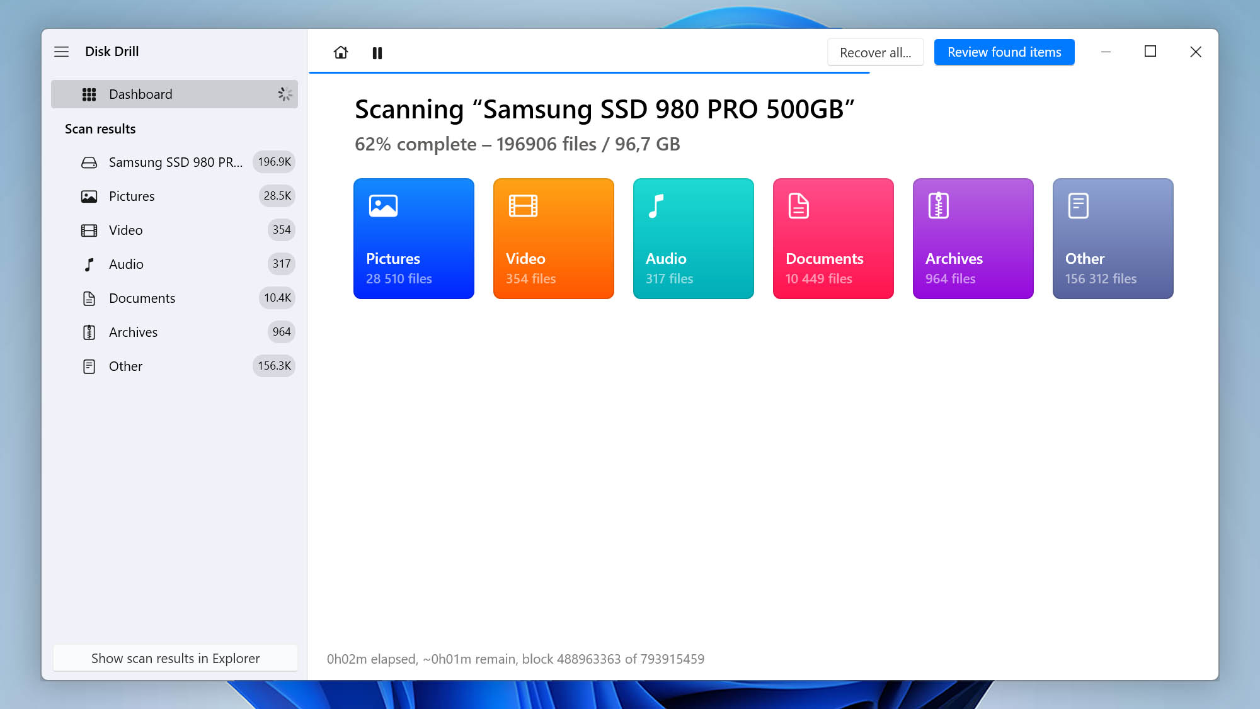The width and height of the screenshot is (1260, 709).
Task: Open the teal Audio 317 files card
Action: [694, 239]
